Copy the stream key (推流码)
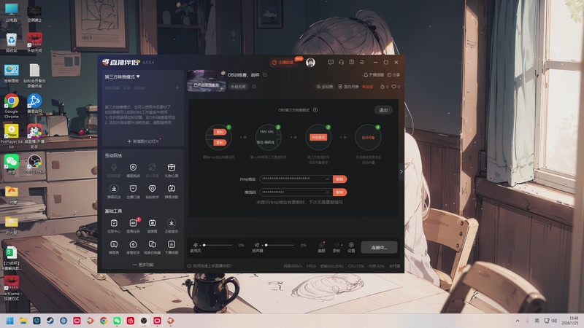The image size is (584, 328). coord(339,192)
